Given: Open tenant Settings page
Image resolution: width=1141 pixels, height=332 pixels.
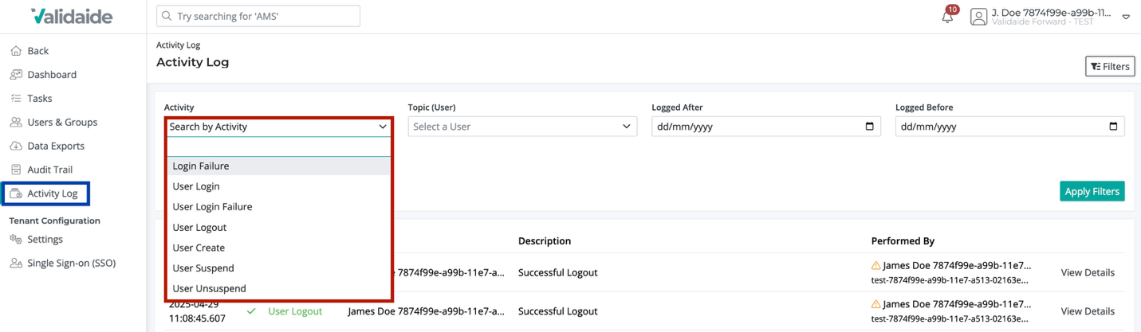Looking at the screenshot, I should tap(45, 239).
